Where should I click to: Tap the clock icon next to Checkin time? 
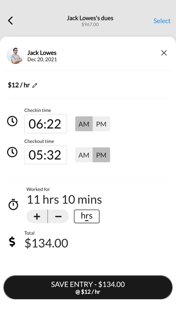coord(13,121)
